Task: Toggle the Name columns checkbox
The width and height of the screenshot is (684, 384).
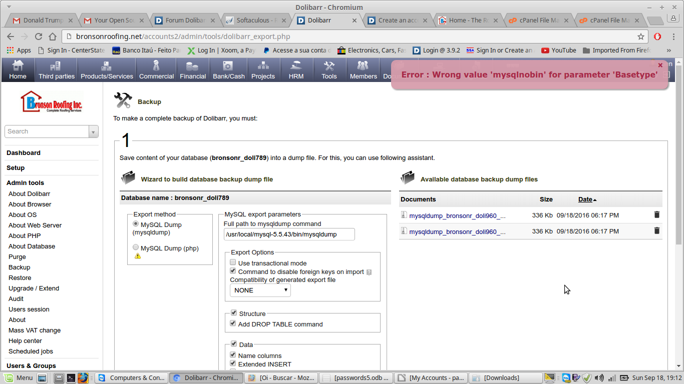Action: tap(233, 355)
